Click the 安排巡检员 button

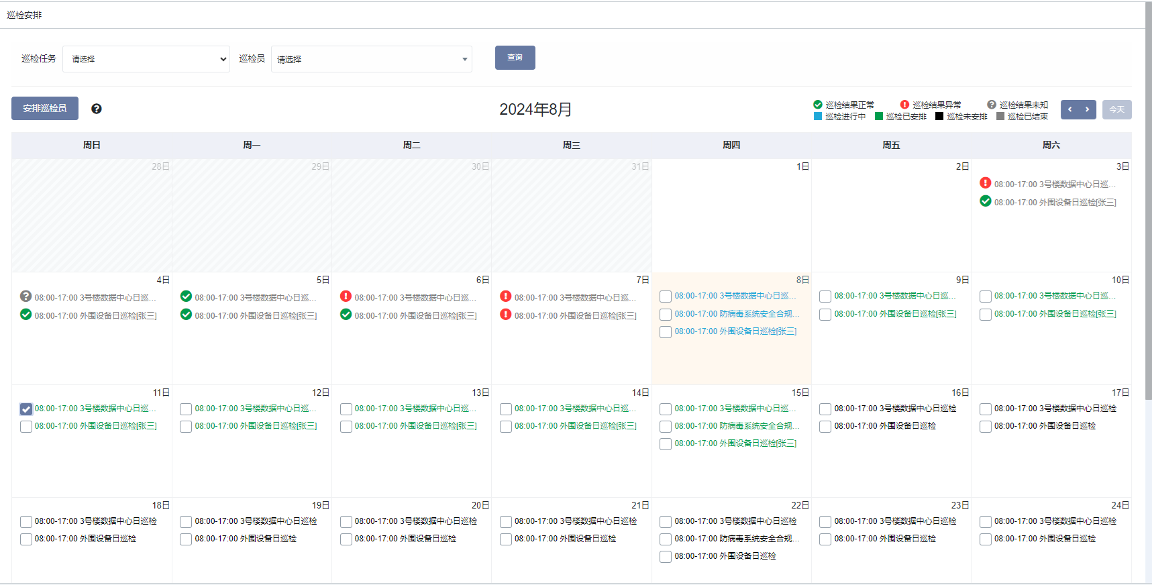pyautogui.click(x=45, y=109)
